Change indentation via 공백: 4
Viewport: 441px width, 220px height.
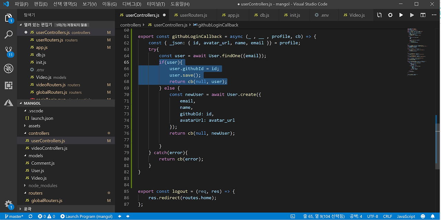[356, 217]
